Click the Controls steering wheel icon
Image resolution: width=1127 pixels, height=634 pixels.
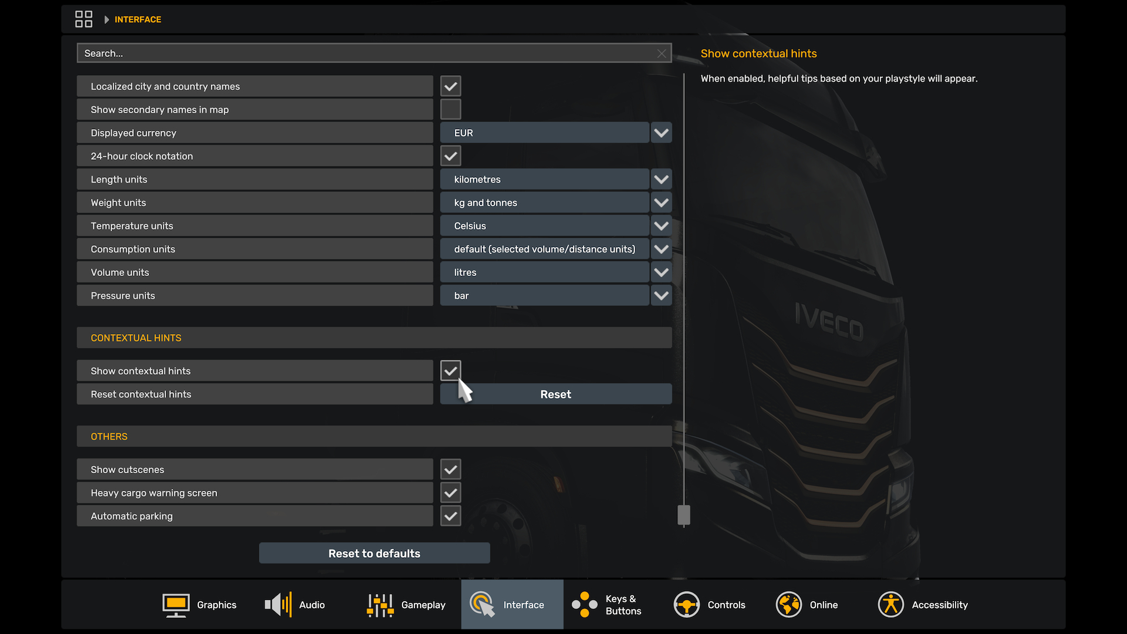[686, 605]
